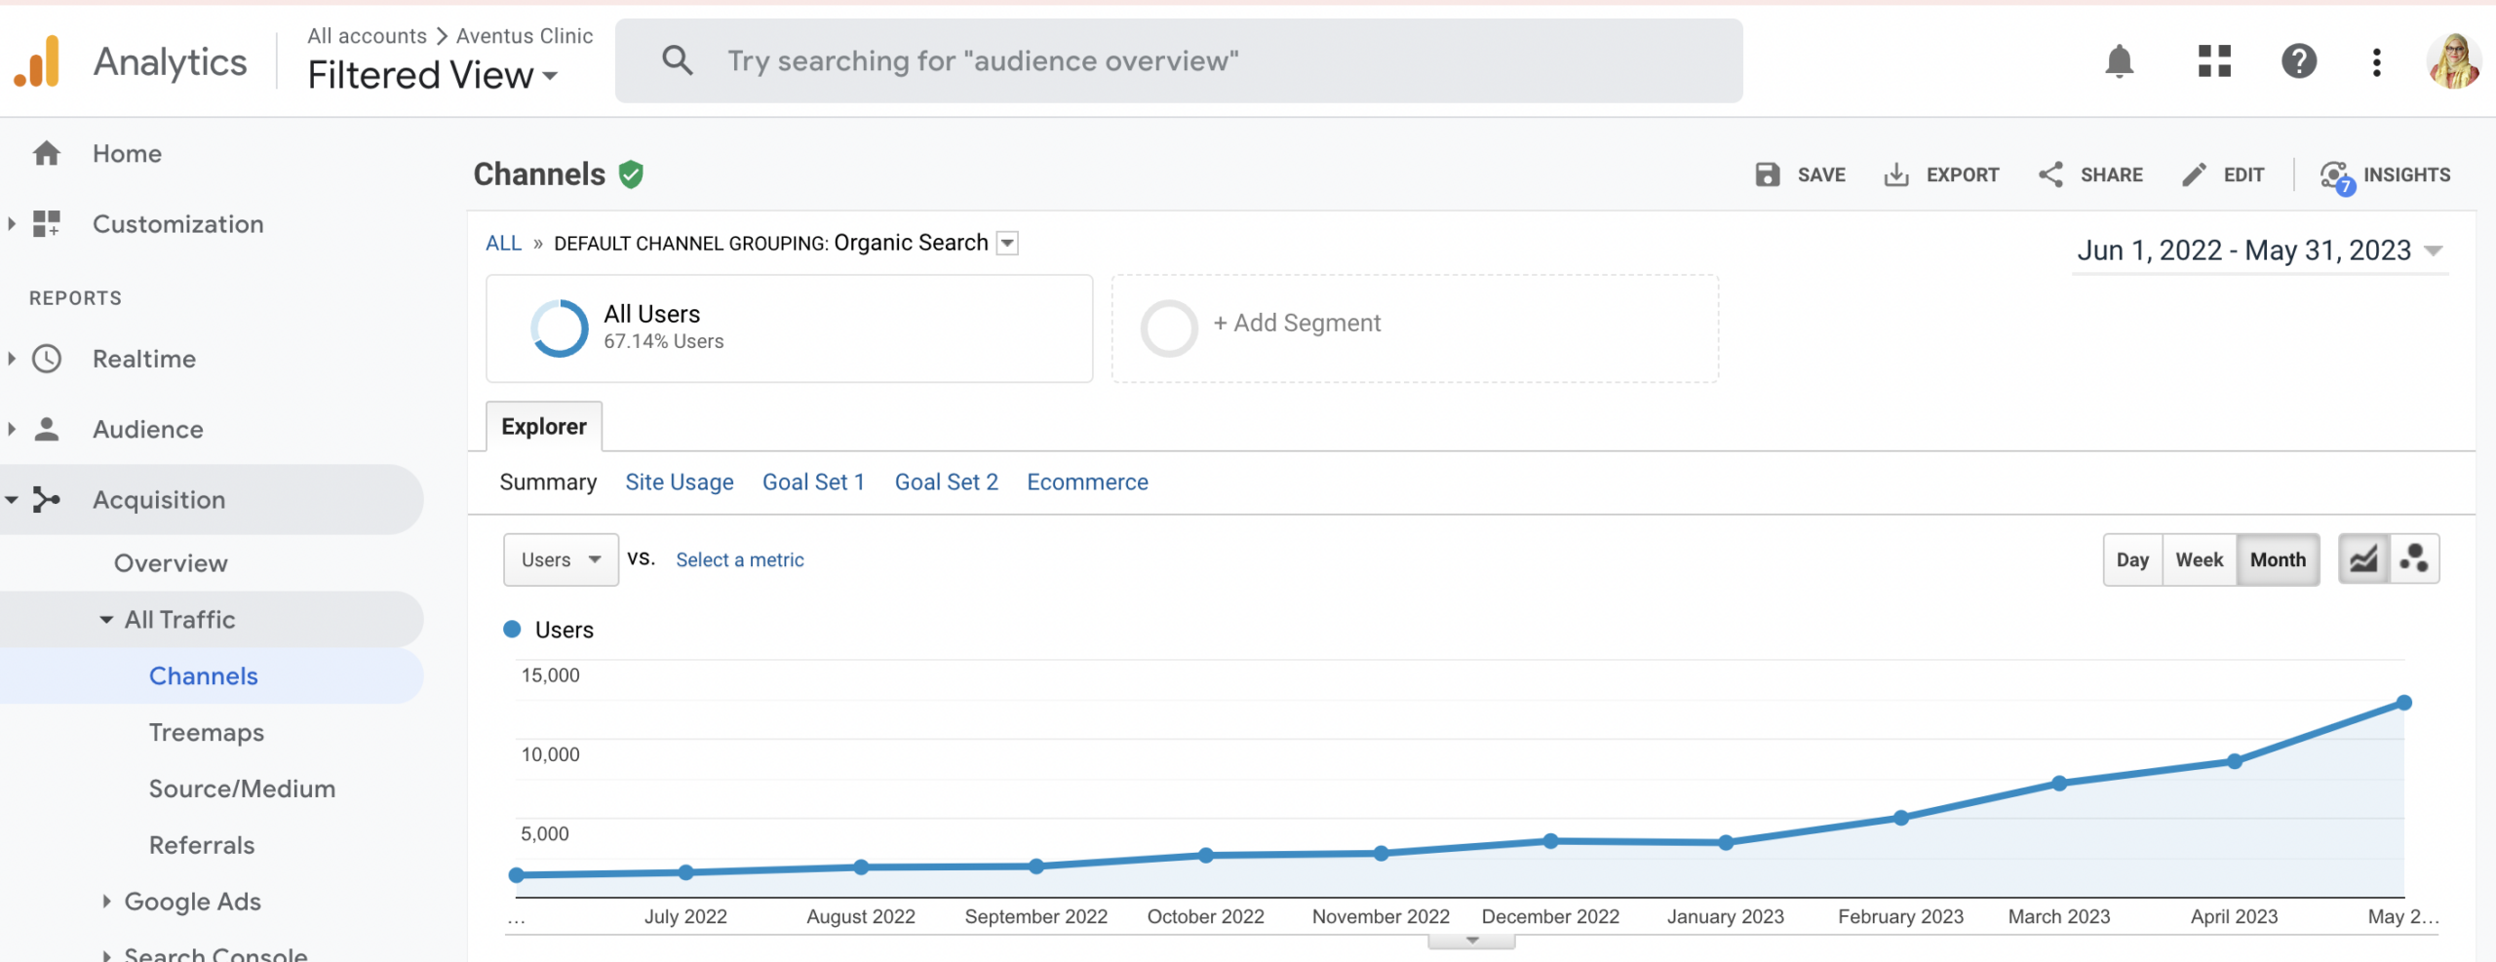This screenshot has height=962, width=2496.
Task: Collapse the Acquisition section arrow
Action: click(x=11, y=499)
